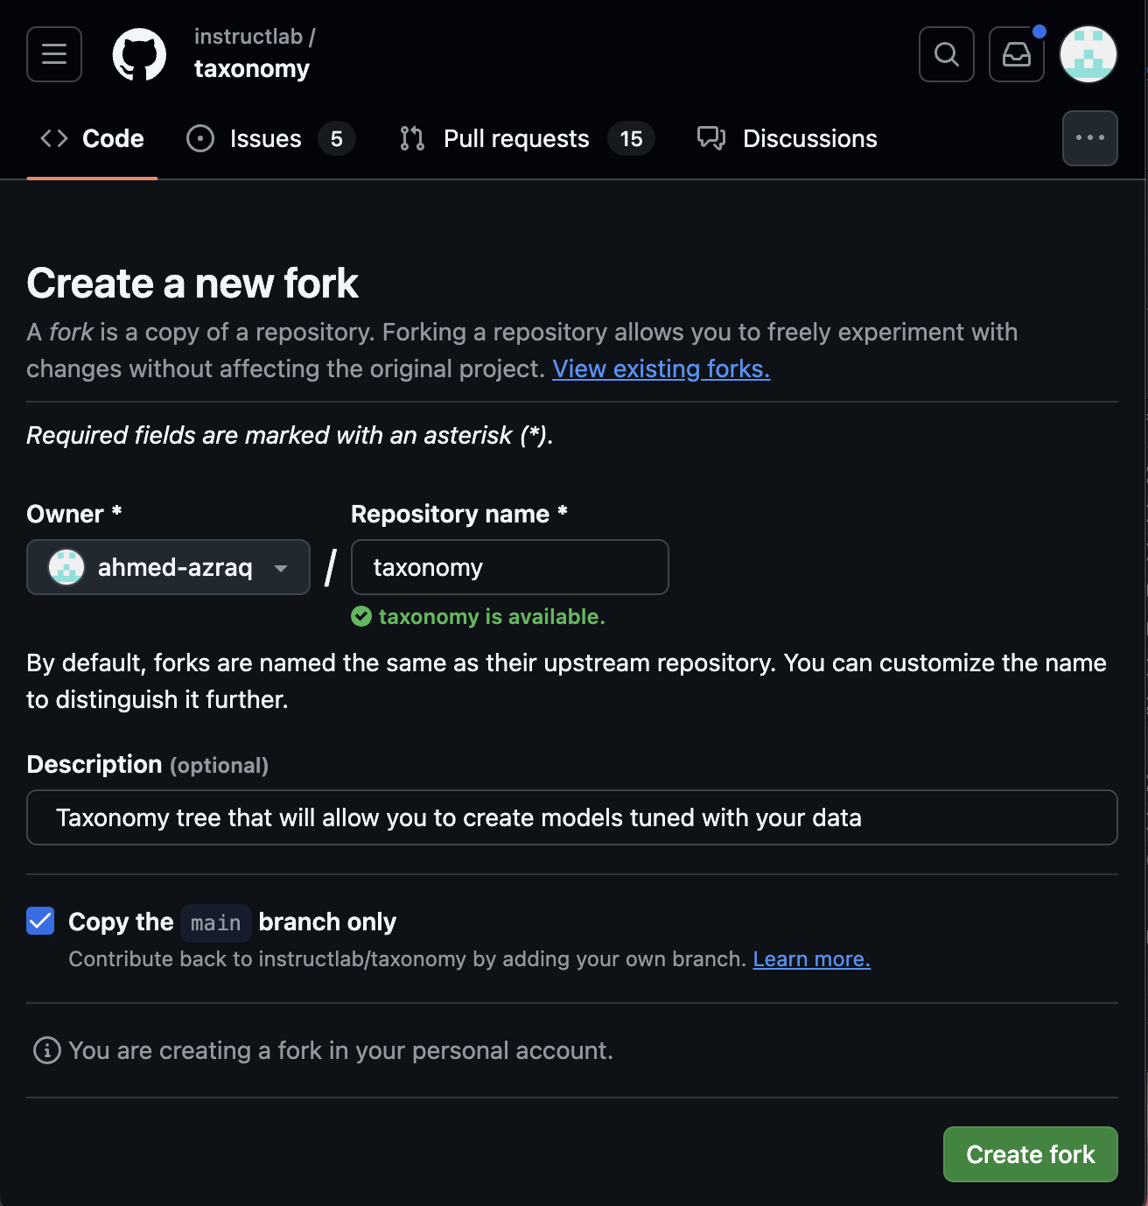The width and height of the screenshot is (1148, 1206).
Task: Click the green availability checkmark icon
Action: [361, 617]
